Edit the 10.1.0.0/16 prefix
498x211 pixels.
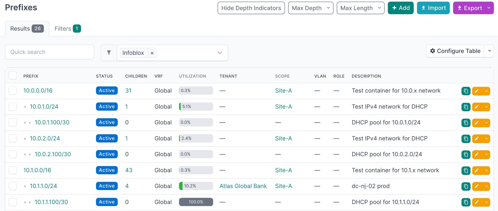coord(477,170)
